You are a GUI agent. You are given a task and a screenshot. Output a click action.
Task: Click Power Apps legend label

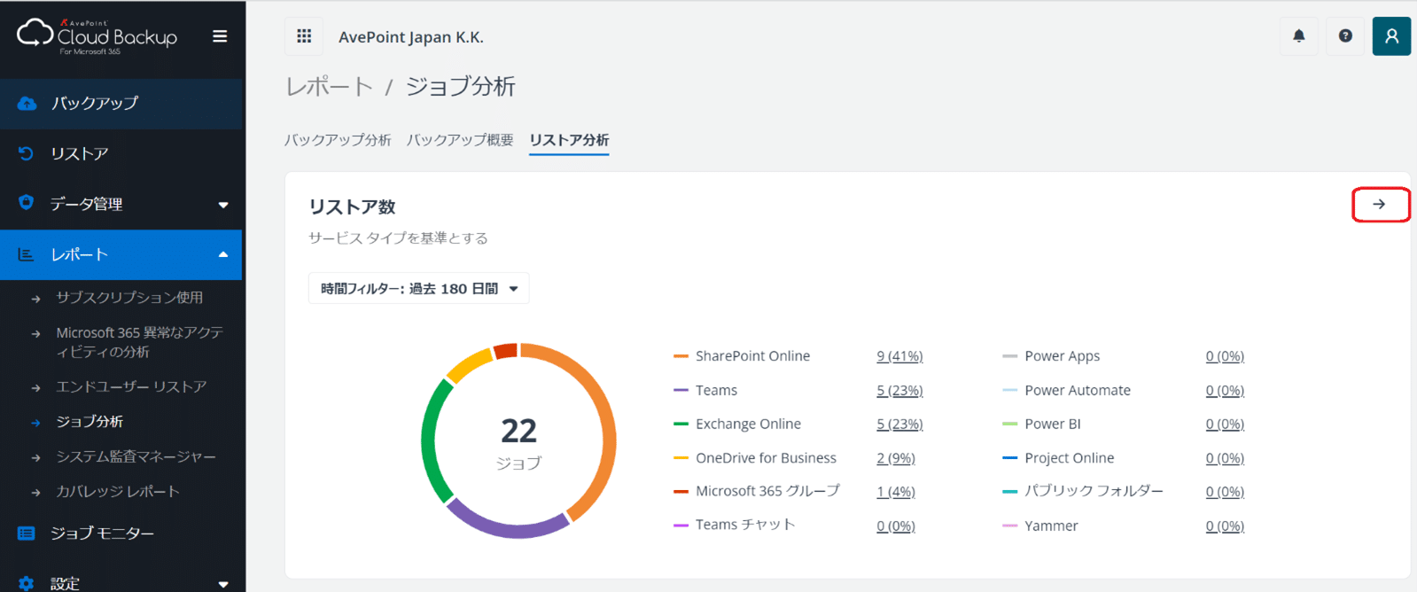(1062, 356)
